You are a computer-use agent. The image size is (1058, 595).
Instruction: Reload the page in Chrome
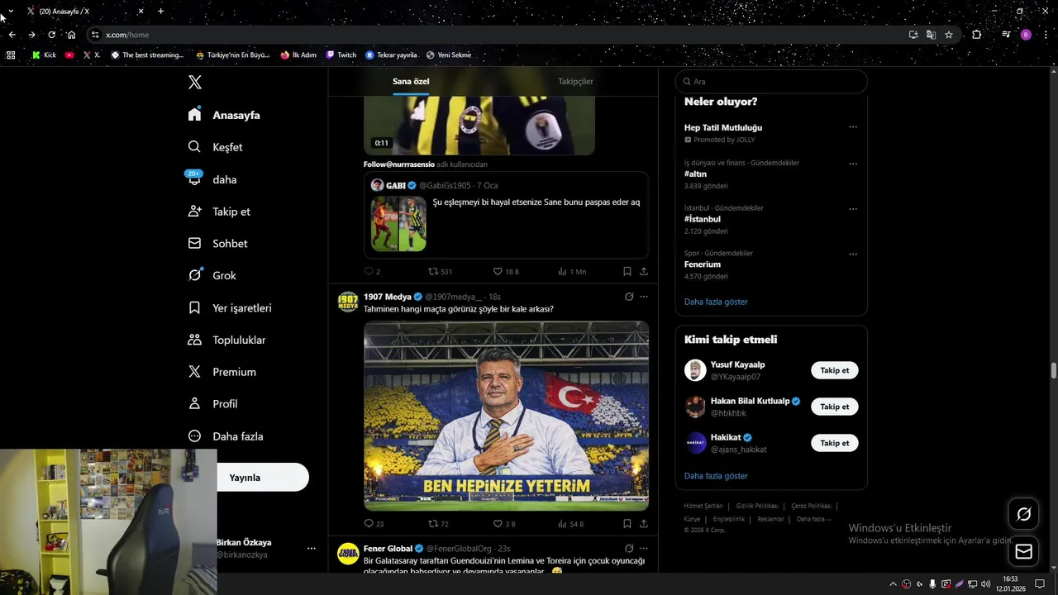pyautogui.click(x=51, y=35)
